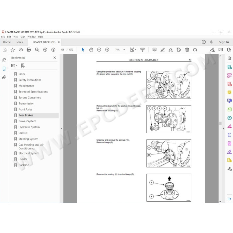Add file to starred with star icon

point(13,50)
